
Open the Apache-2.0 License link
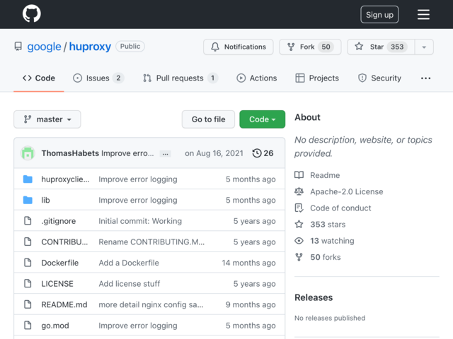coord(346,191)
